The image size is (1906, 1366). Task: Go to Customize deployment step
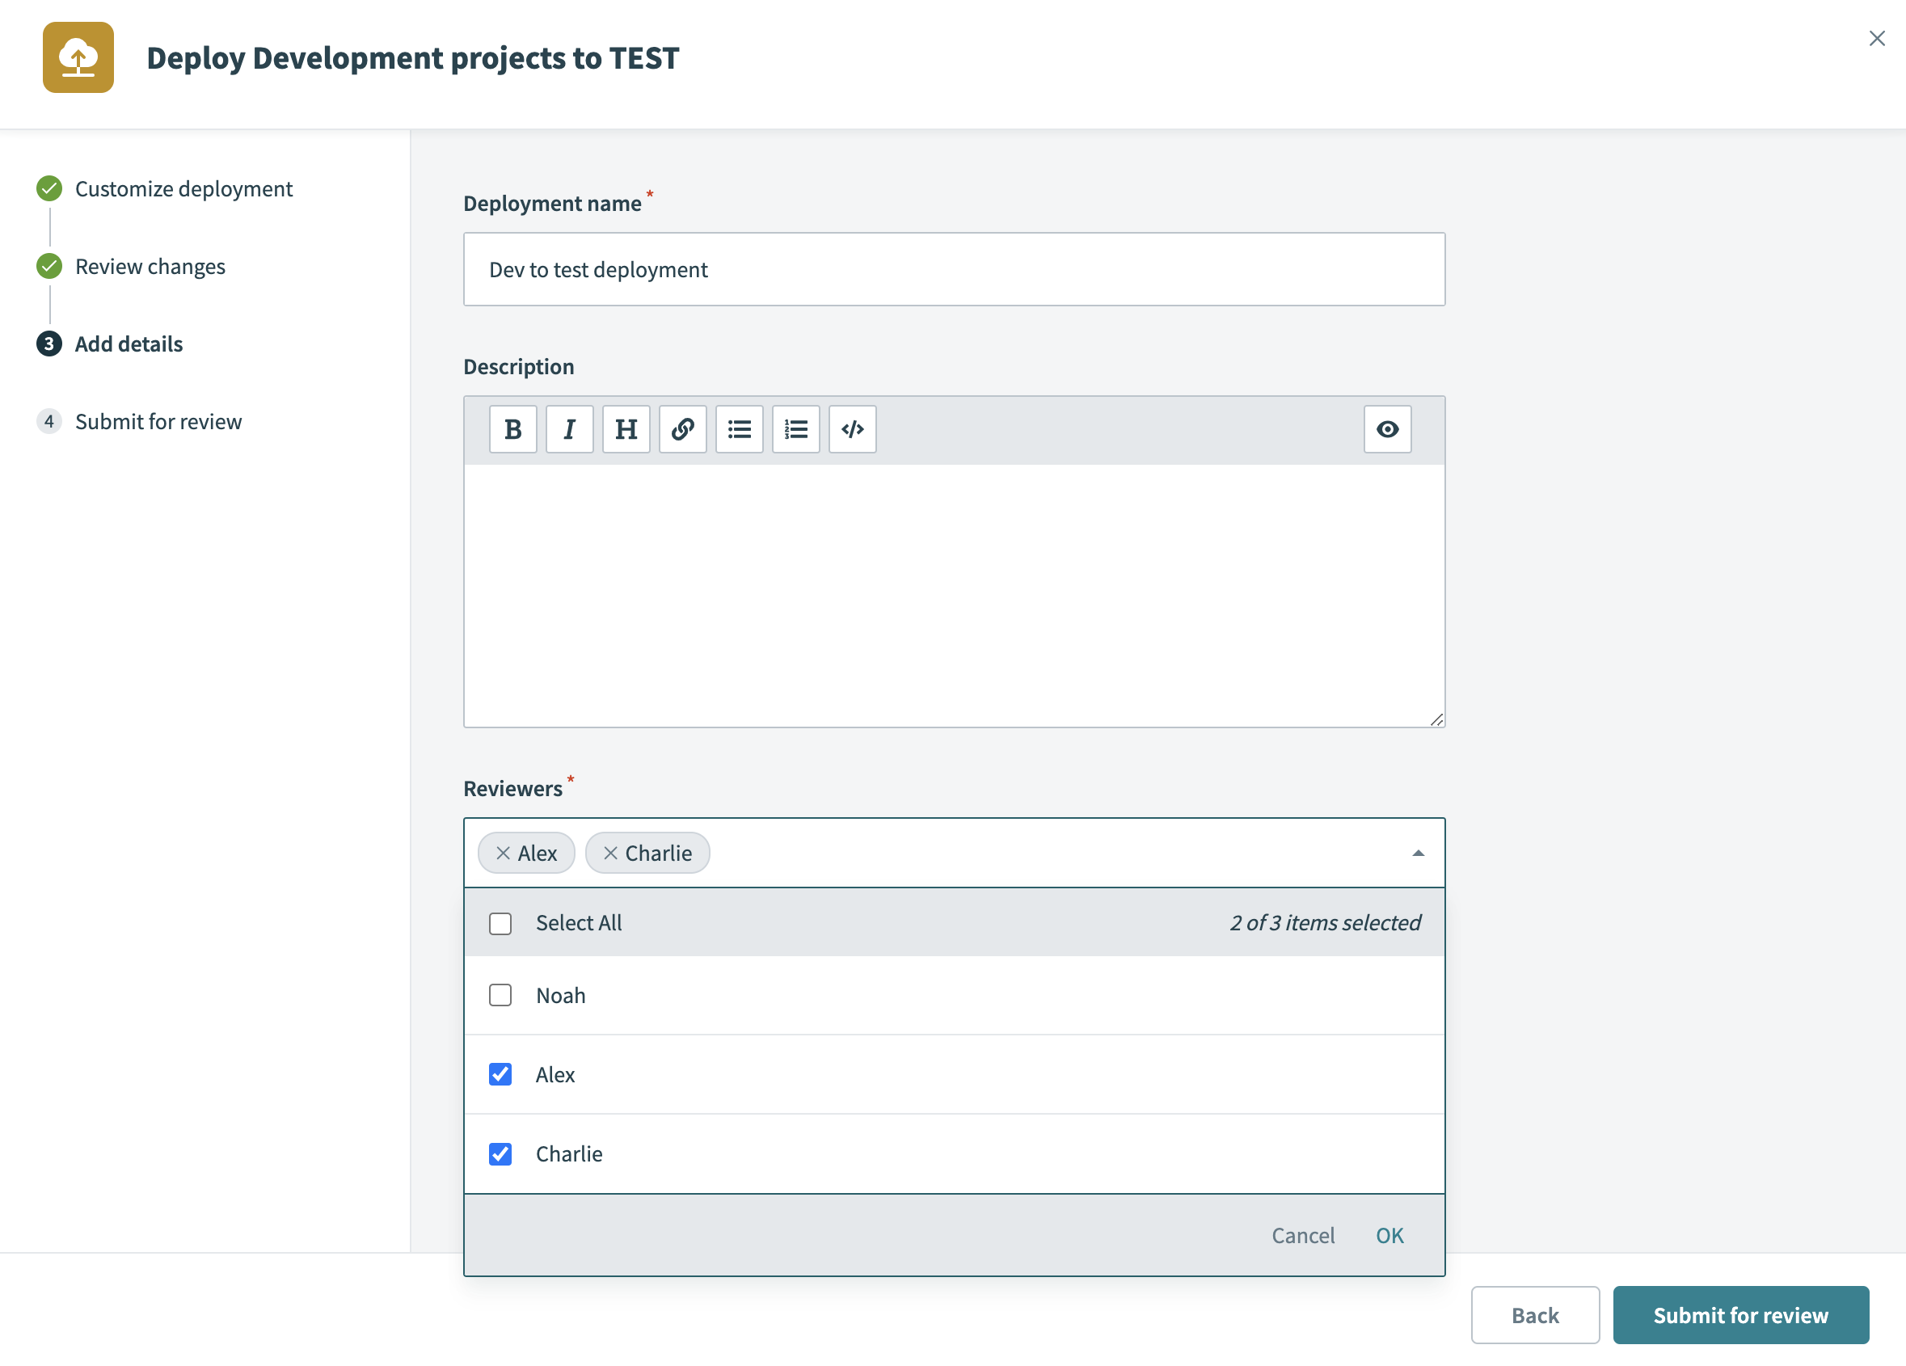pos(183,189)
